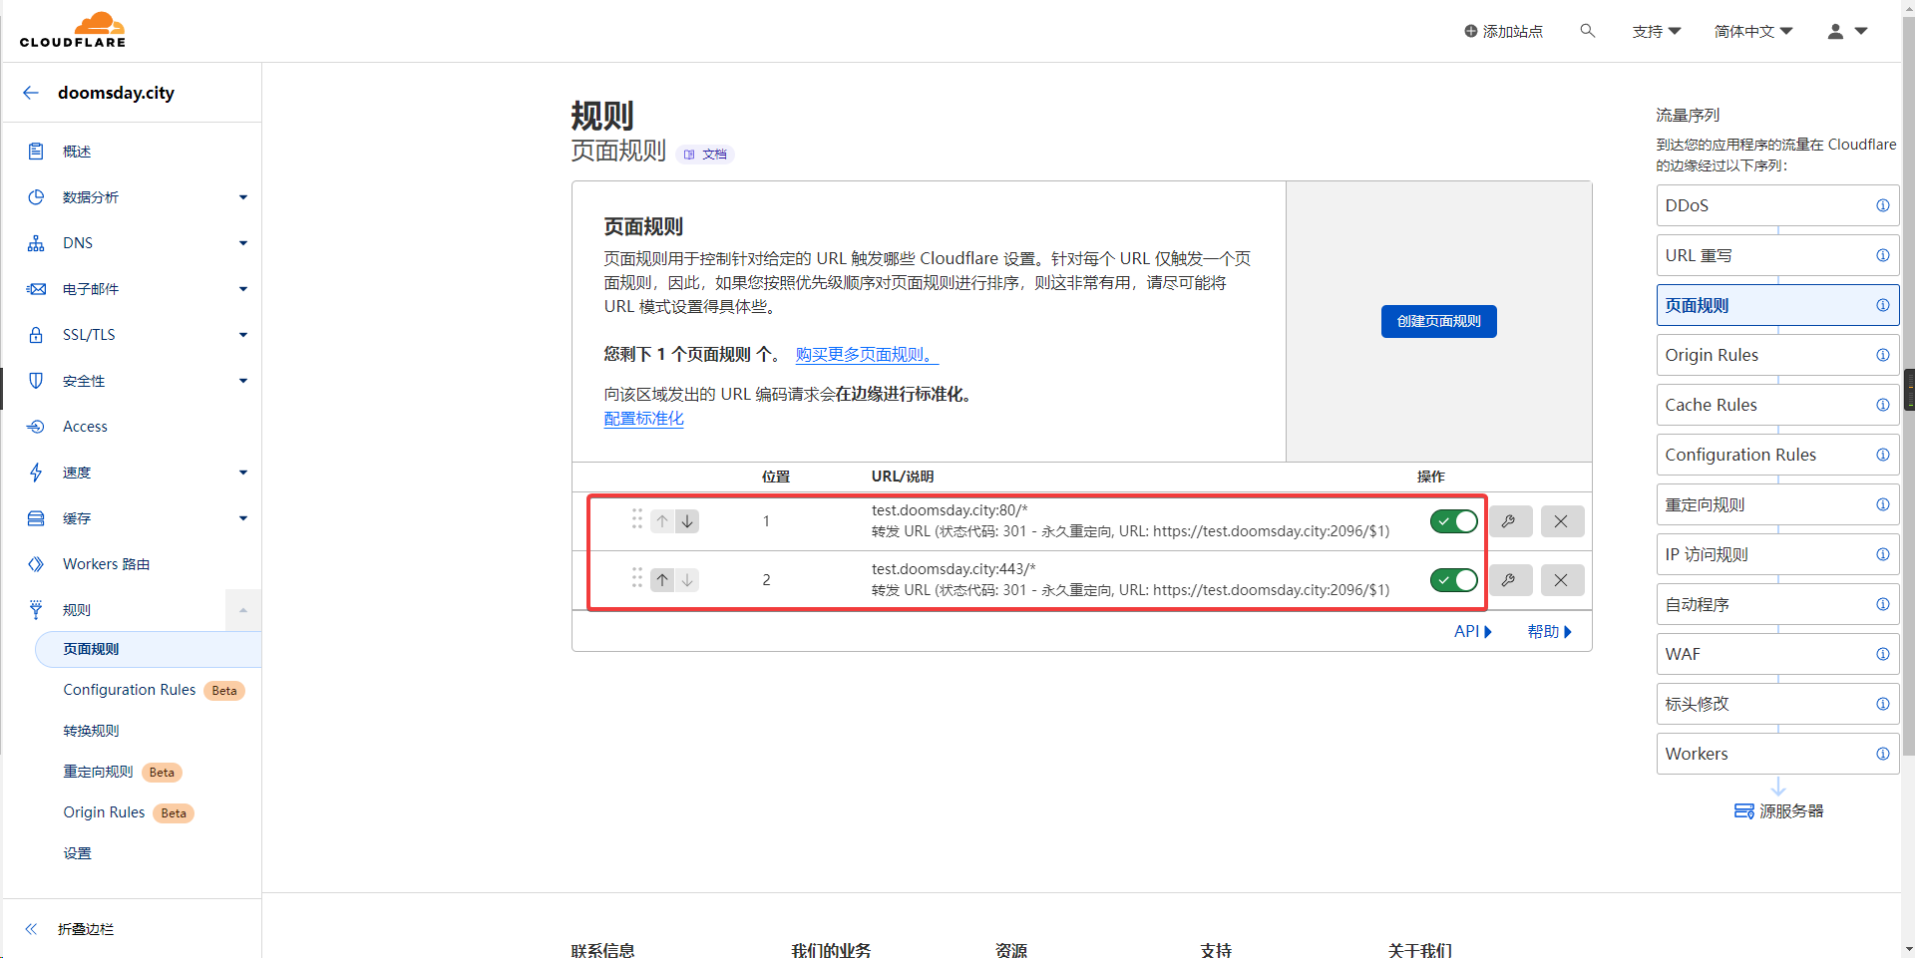Click the search magnifier icon in header
The height and width of the screenshot is (958, 1915).
coord(1587,31)
